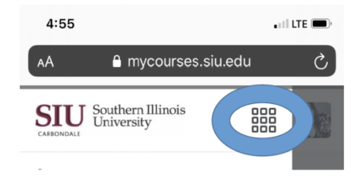
Task: Click the maroon SIU logo letters
Action: [60, 116]
